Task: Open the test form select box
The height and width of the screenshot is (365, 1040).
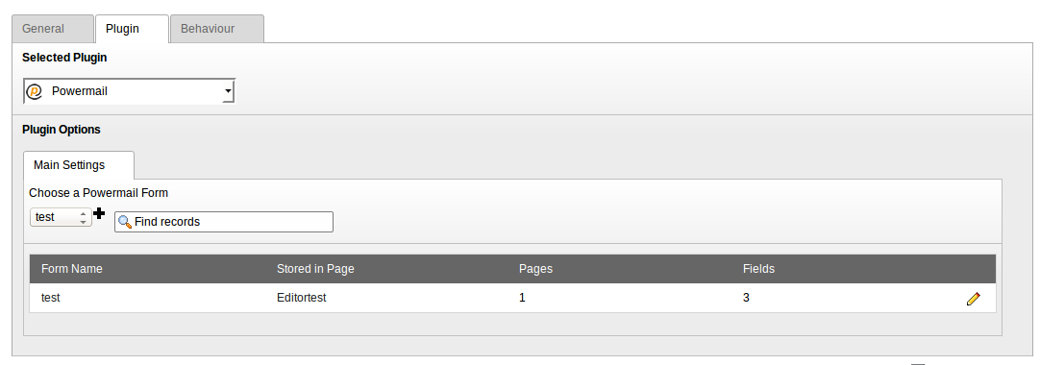Action: pos(61,217)
